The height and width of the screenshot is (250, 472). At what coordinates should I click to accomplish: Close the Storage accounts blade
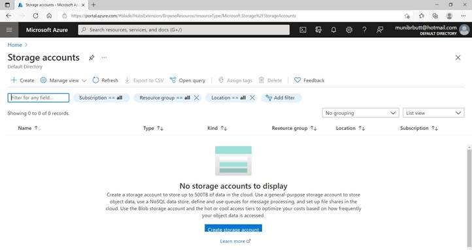click(x=458, y=57)
